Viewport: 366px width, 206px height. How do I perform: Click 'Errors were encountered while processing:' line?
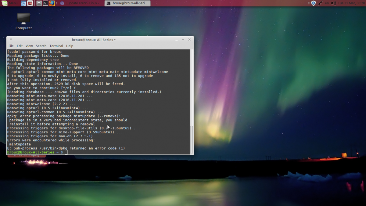click(x=51, y=140)
